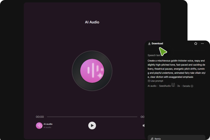Click the Use prompt link

(x=155, y=81)
